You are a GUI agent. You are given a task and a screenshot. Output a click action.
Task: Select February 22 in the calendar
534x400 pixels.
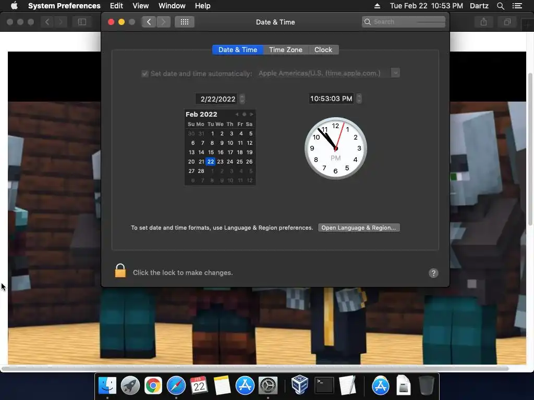coord(211,161)
